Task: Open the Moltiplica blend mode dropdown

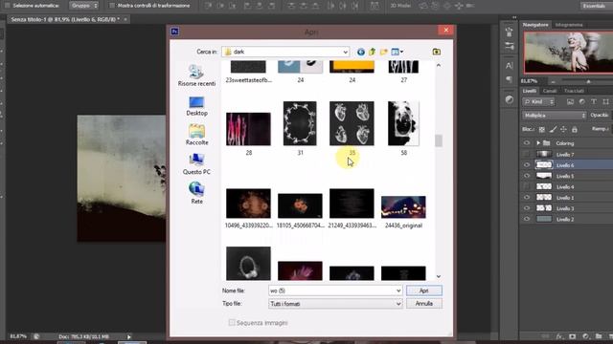Action: pyautogui.click(x=554, y=116)
